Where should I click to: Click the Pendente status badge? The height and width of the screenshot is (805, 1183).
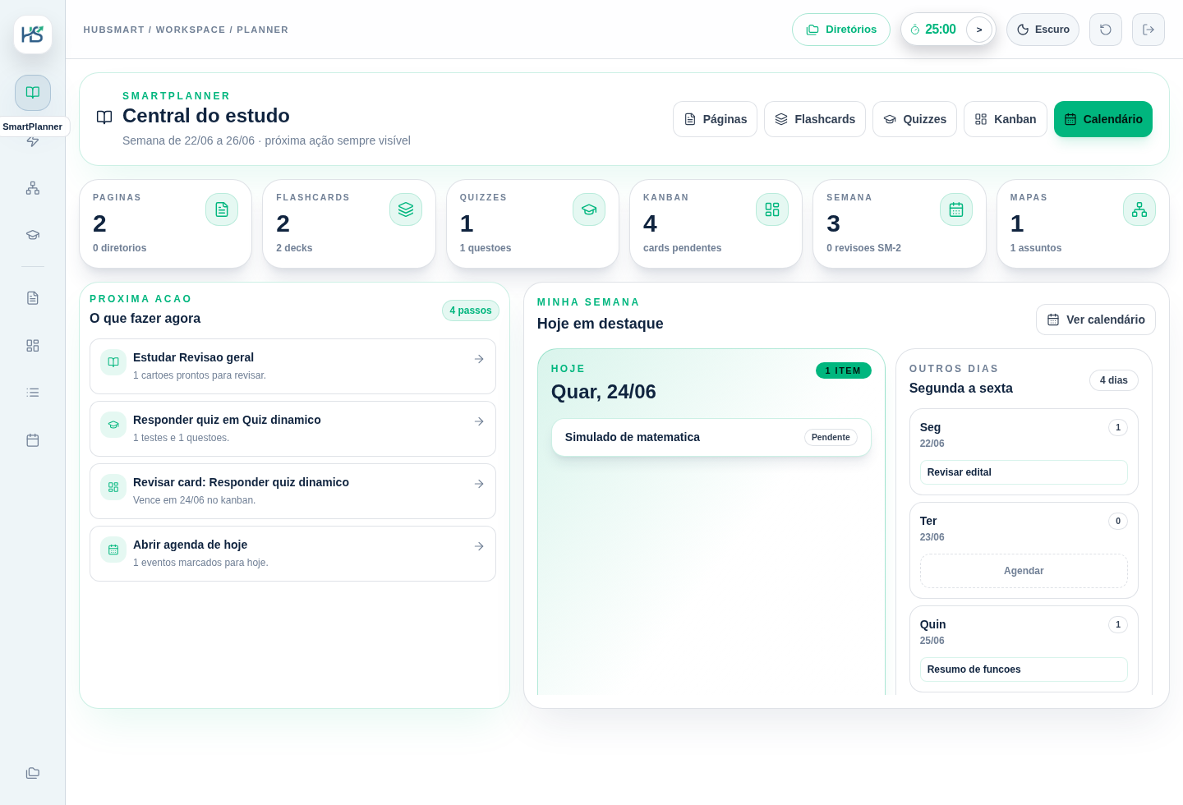[x=831, y=437]
